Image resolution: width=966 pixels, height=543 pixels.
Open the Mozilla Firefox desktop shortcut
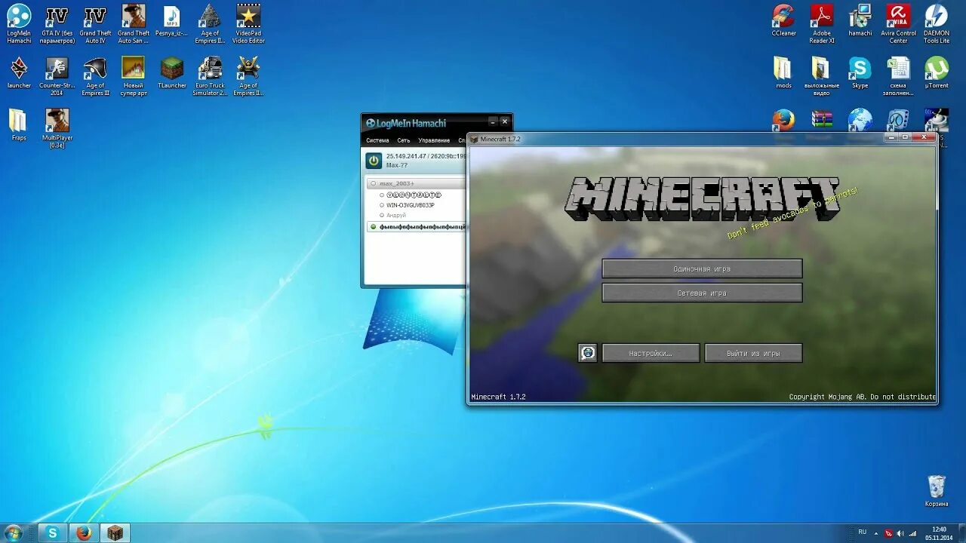coord(783,121)
